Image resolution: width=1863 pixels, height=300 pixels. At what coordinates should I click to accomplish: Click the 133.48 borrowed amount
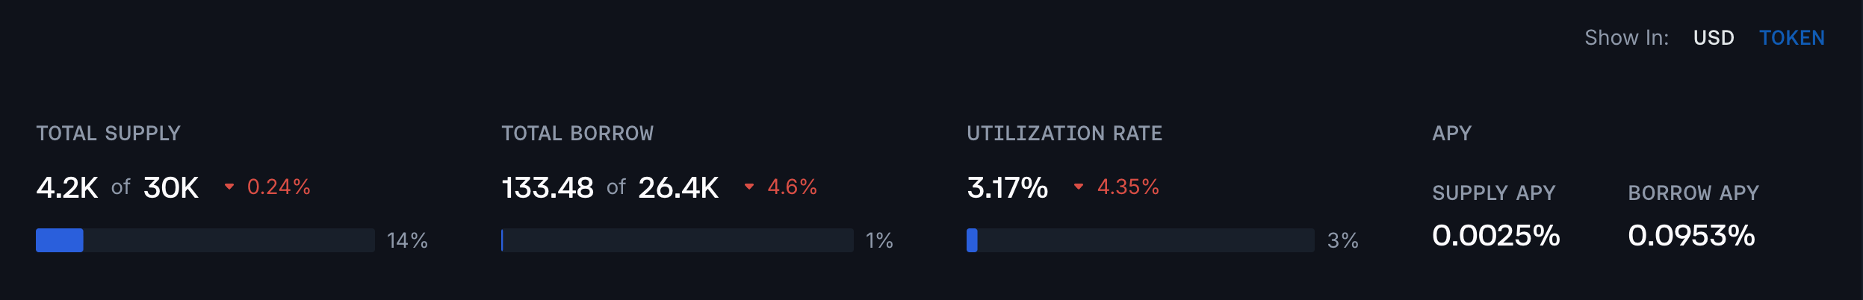coord(548,188)
